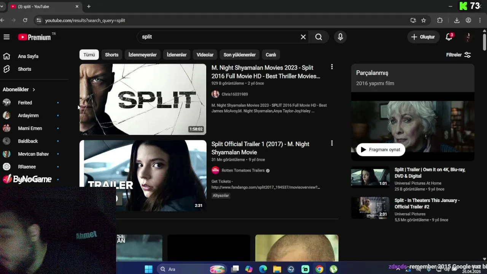Bookmark this page with the star
The height and width of the screenshot is (274, 487).
point(423,21)
